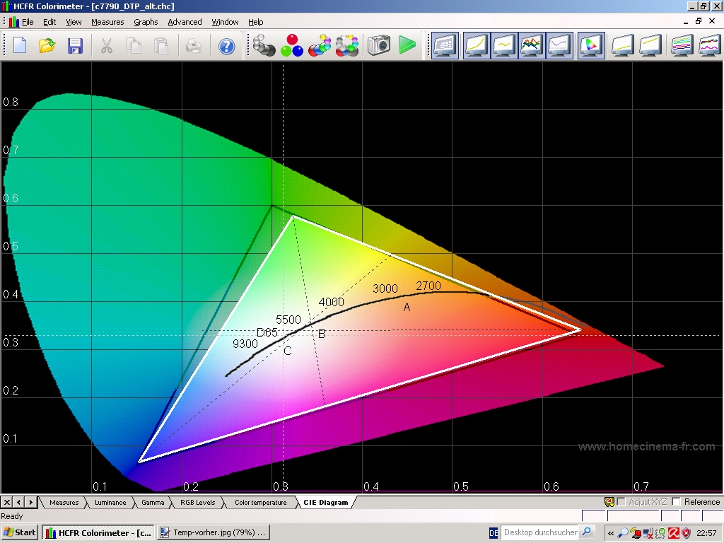The height and width of the screenshot is (543, 724).
Task: Click the red green blue primaries measure icon
Action: pyautogui.click(x=291, y=46)
